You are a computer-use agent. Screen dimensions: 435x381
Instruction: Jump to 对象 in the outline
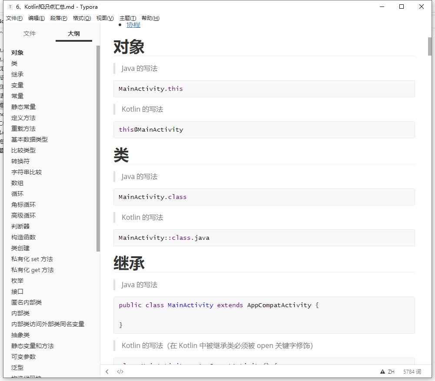click(x=17, y=53)
